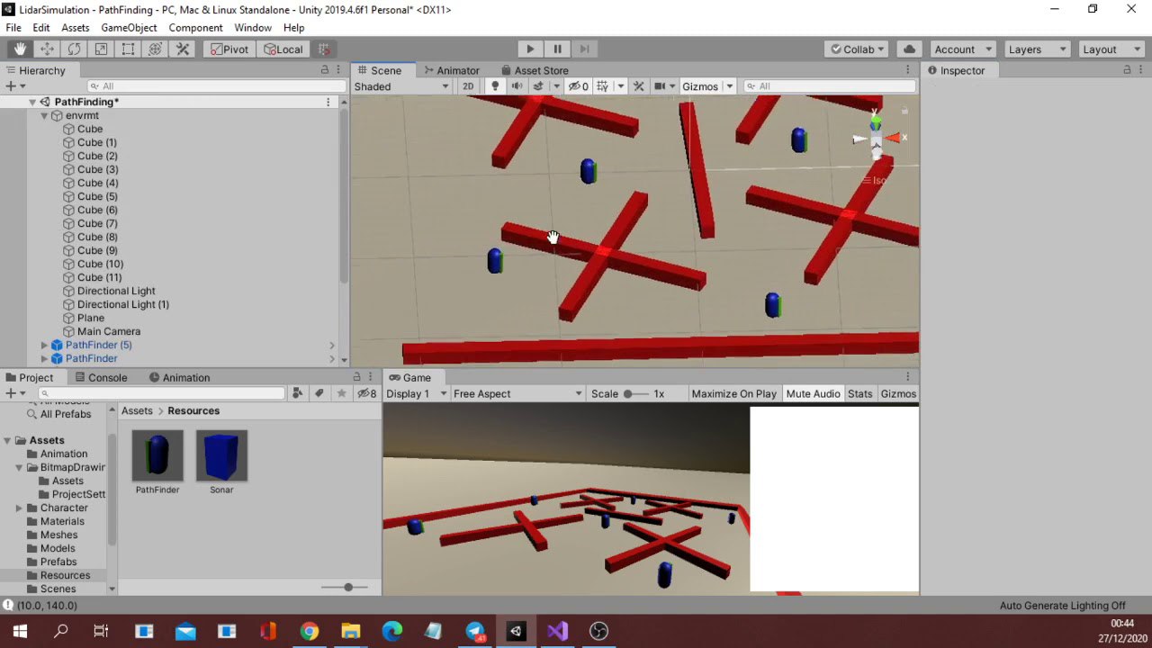
Task: Open Chrome from taskbar
Action: (x=309, y=631)
